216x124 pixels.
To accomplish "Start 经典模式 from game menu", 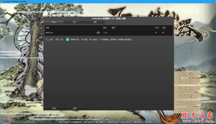I will click(x=187, y=88).
